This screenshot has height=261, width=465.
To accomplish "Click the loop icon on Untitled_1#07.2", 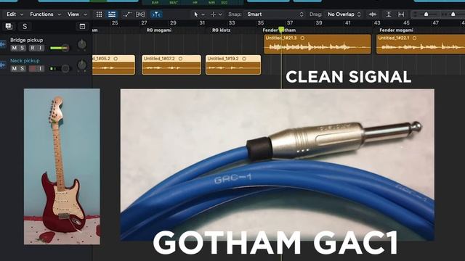I will [180, 59].
